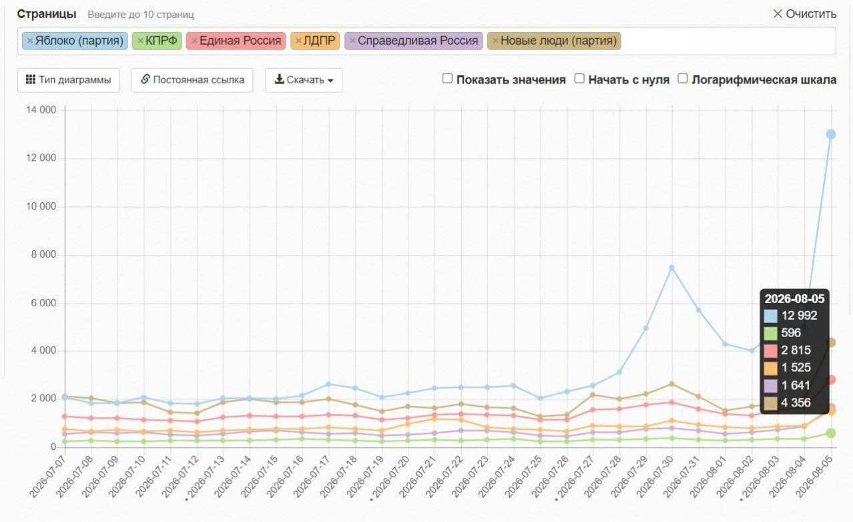The width and height of the screenshot is (853, 522).
Task: Click the Единая Россия tag label
Action: (240, 41)
